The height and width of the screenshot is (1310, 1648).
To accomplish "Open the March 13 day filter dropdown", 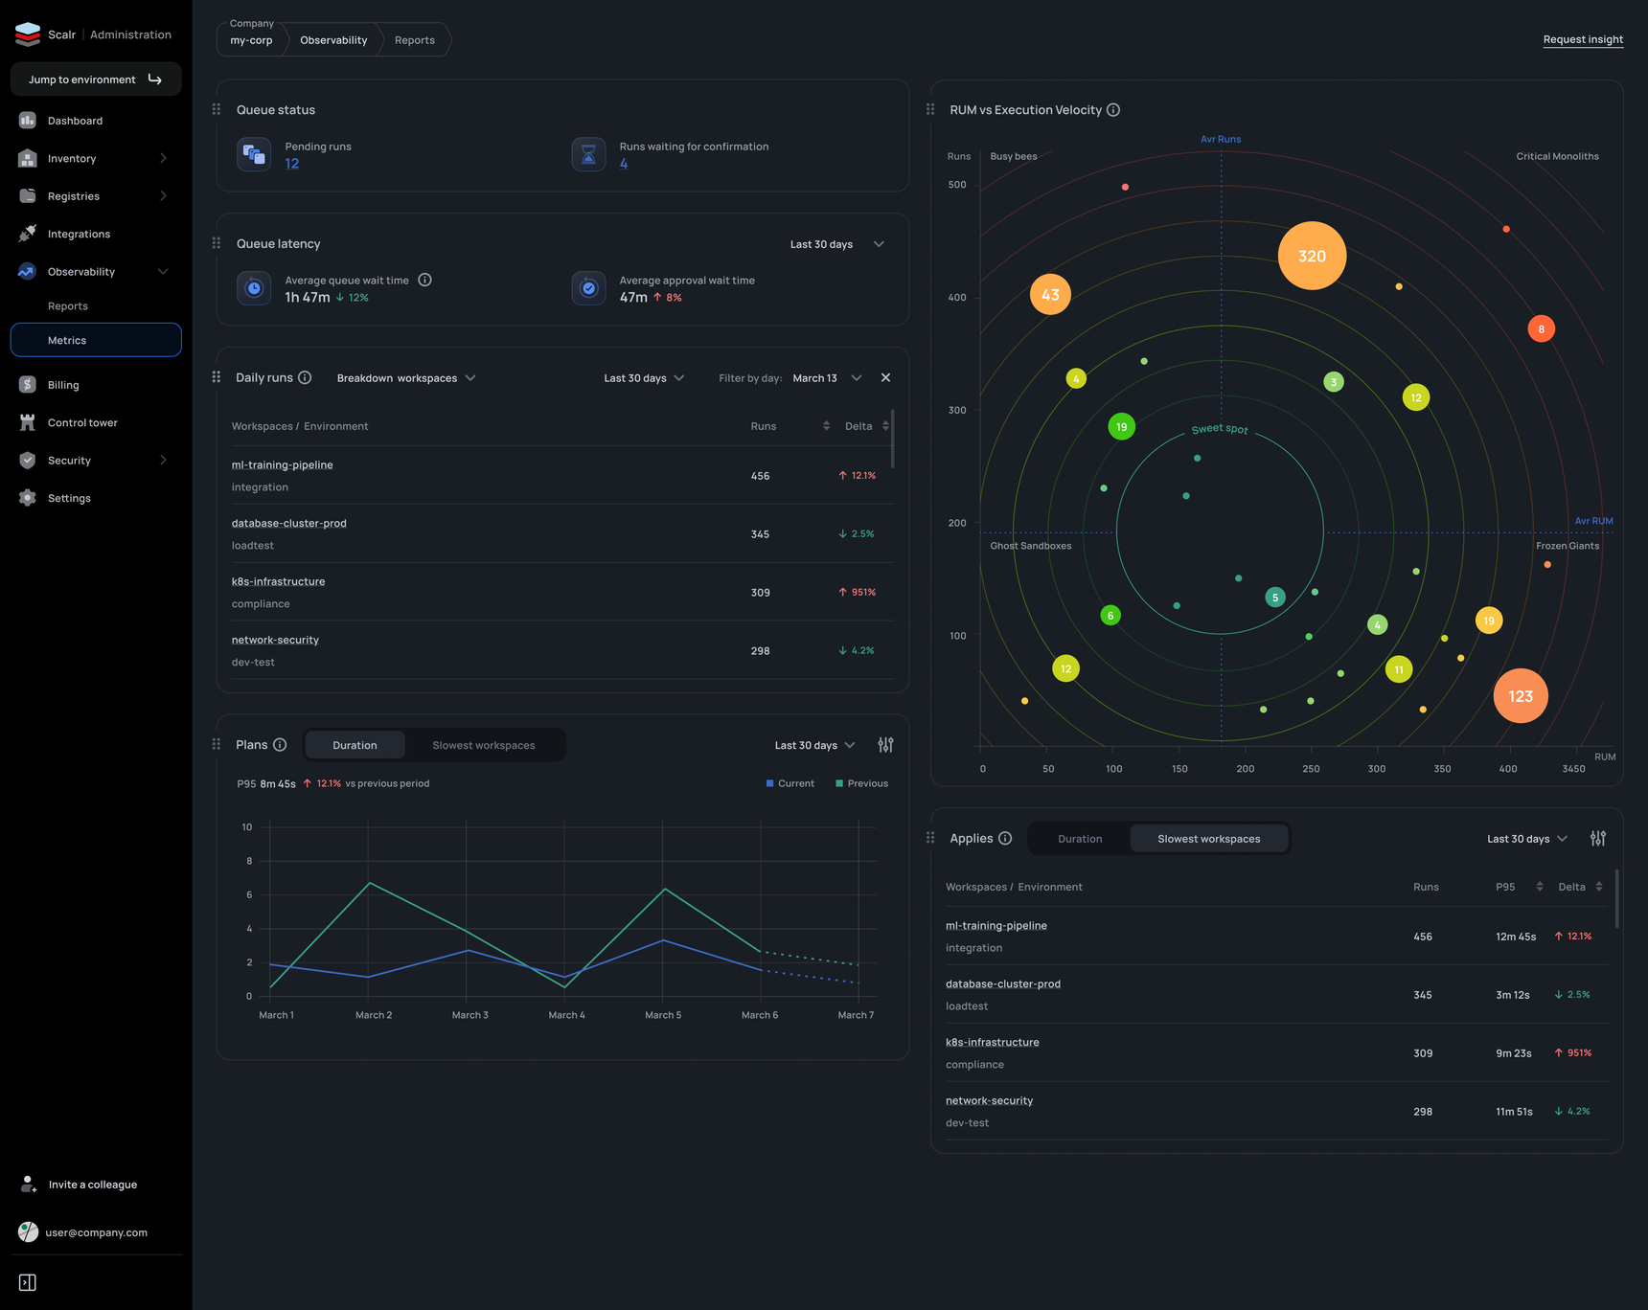I will (827, 378).
